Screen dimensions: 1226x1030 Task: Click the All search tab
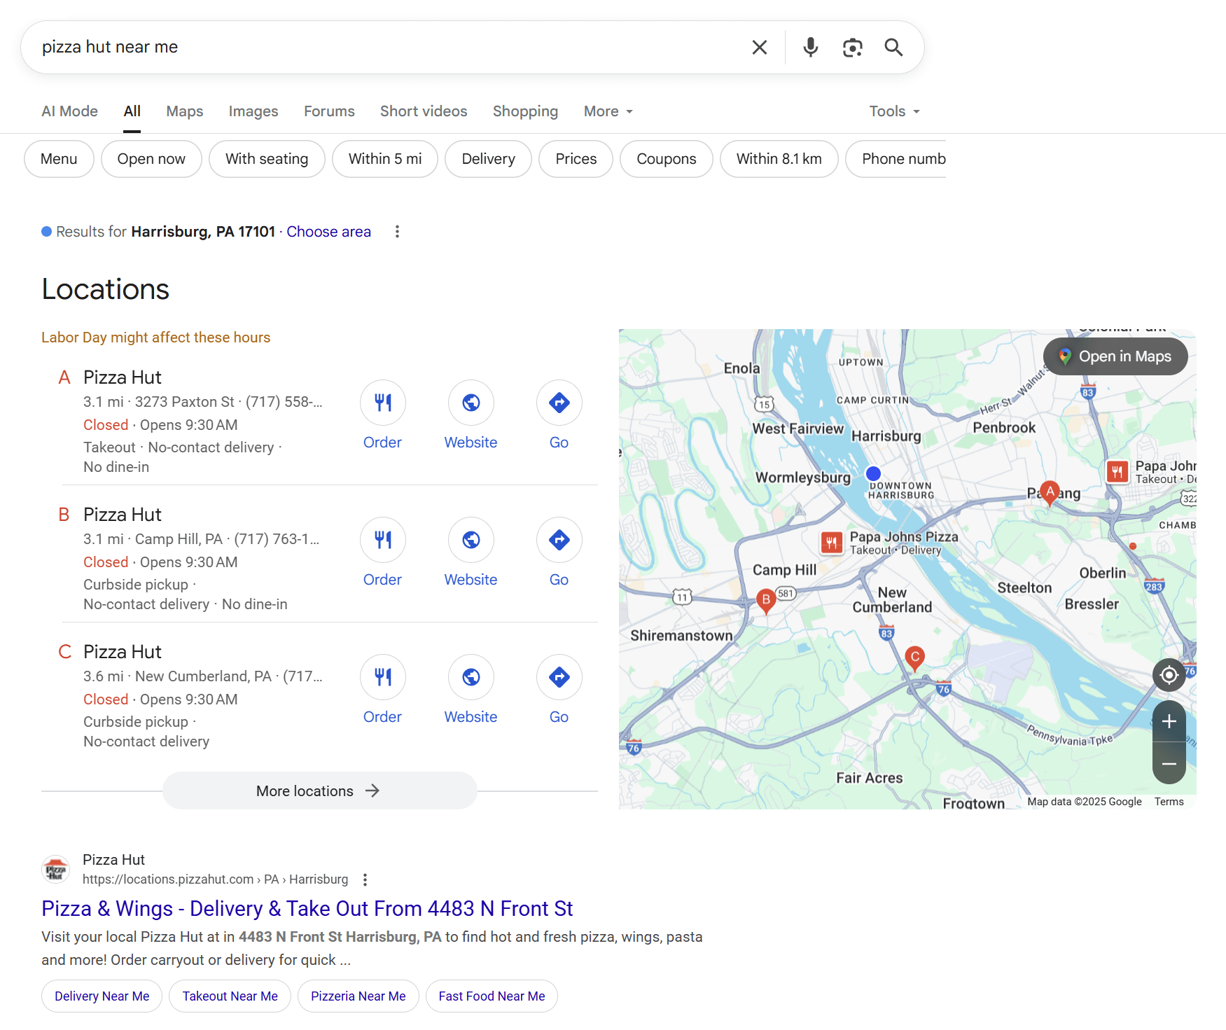132,111
